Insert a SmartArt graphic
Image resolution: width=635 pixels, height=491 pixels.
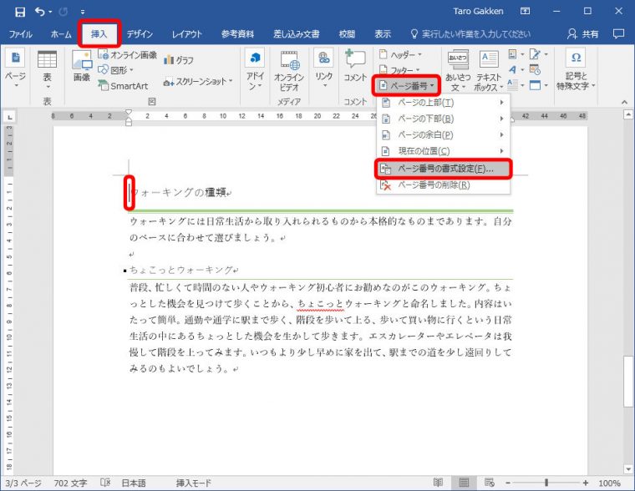tap(123, 86)
